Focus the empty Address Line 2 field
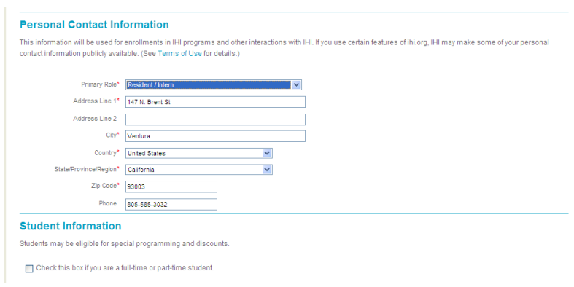Viewport: 574px width, 287px height. 215,119
